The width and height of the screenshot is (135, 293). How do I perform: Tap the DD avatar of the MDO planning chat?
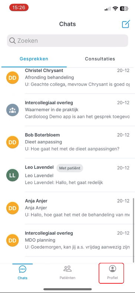point(13,241)
